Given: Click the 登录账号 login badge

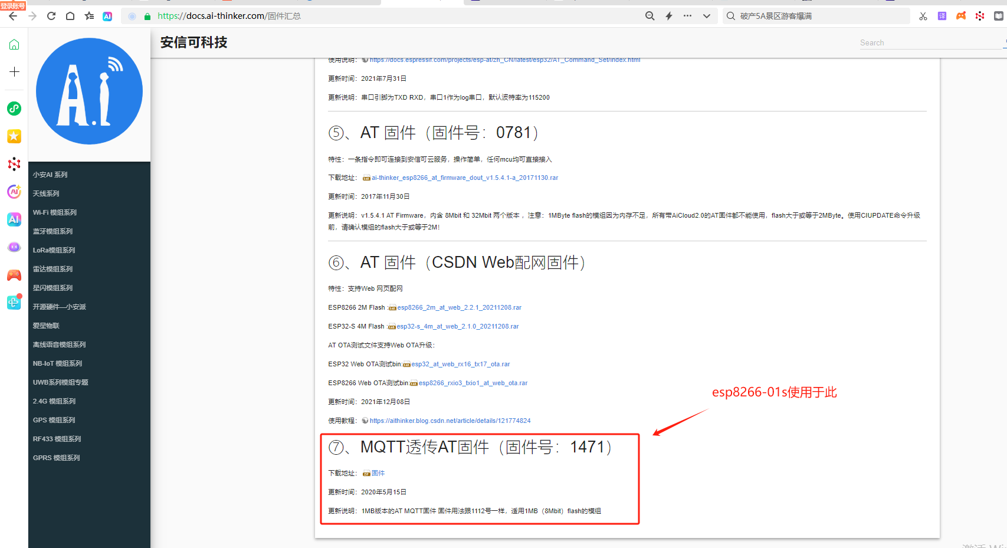Looking at the screenshot, I should (13, 5).
